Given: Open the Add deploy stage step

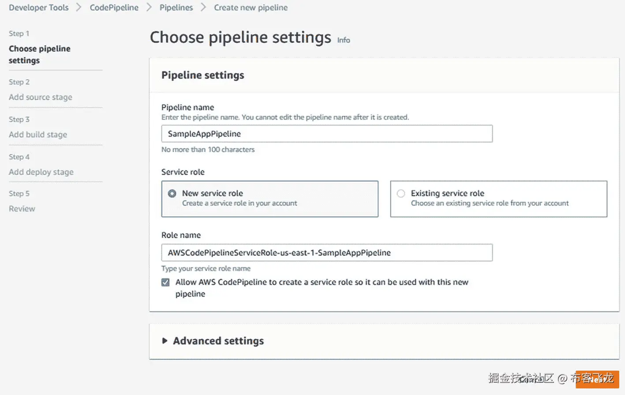Looking at the screenshot, I should tap(41, 172).
